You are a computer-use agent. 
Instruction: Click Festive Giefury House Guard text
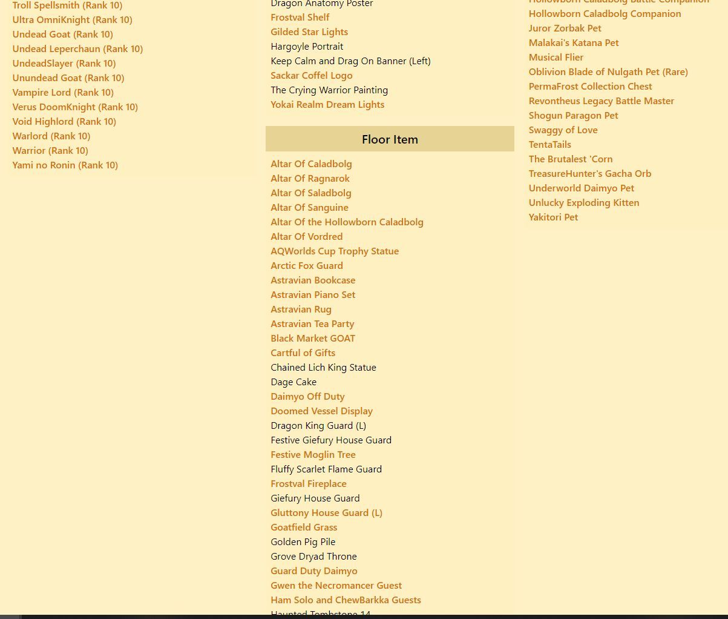pyautogui.click(x=331, y=440)
